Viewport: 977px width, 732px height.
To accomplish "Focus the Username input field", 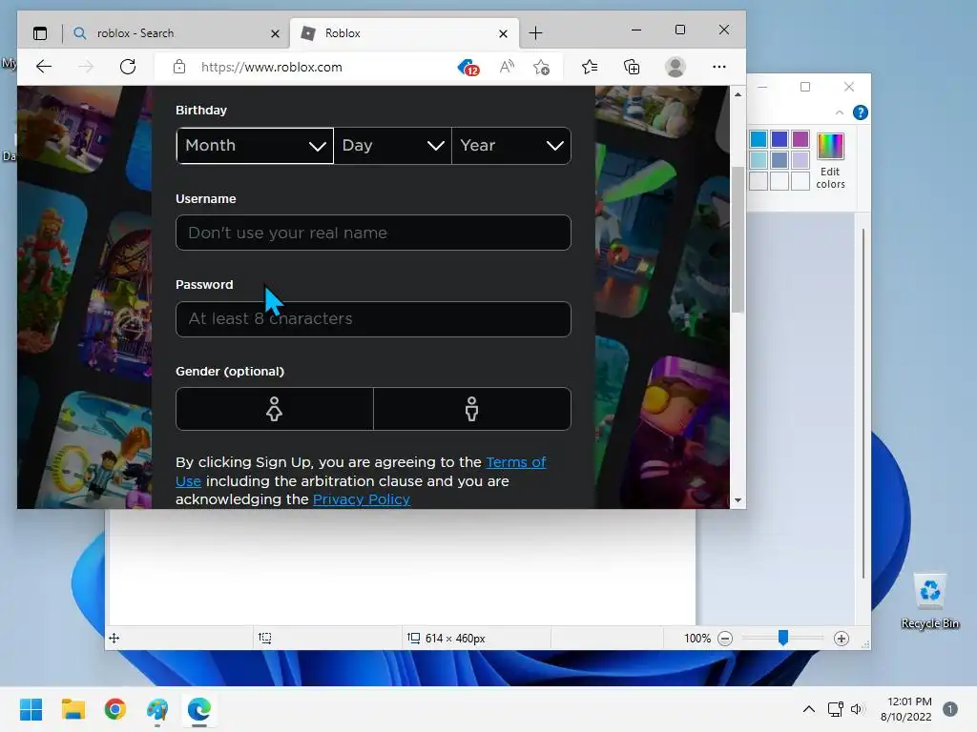I will click(373, 233).
